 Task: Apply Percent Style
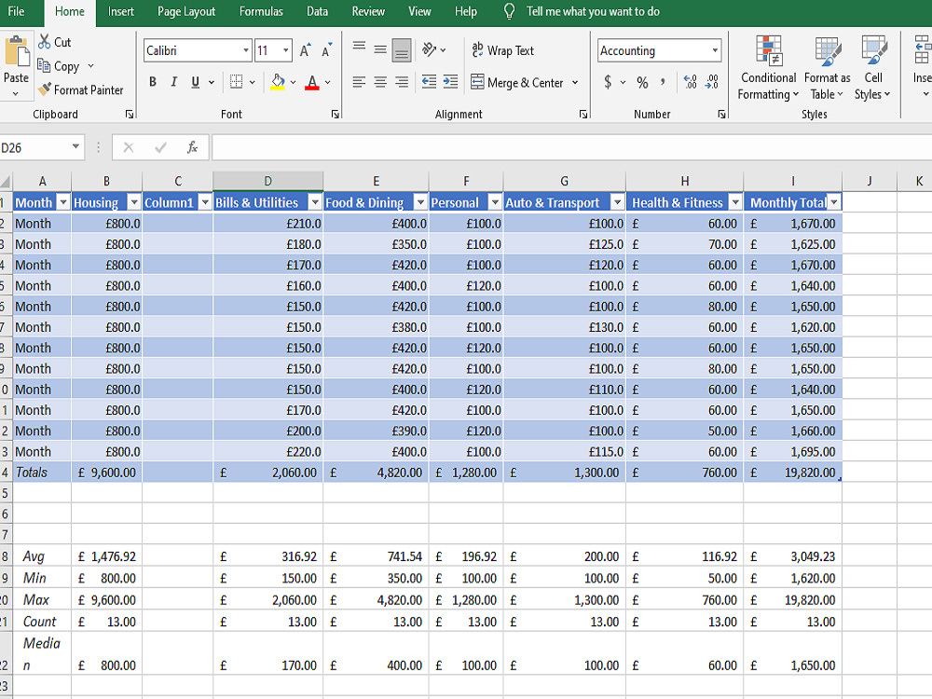click(642, 82)
